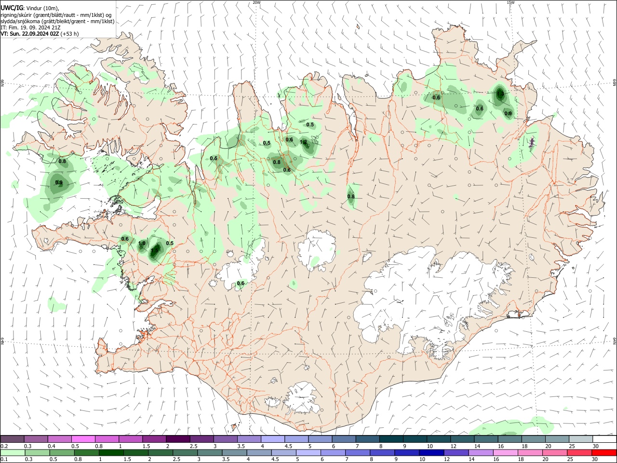This screenshot has width=617, height=463.
Task: Click the '4.5' label in the upper legend row
Action: [288, 446]
